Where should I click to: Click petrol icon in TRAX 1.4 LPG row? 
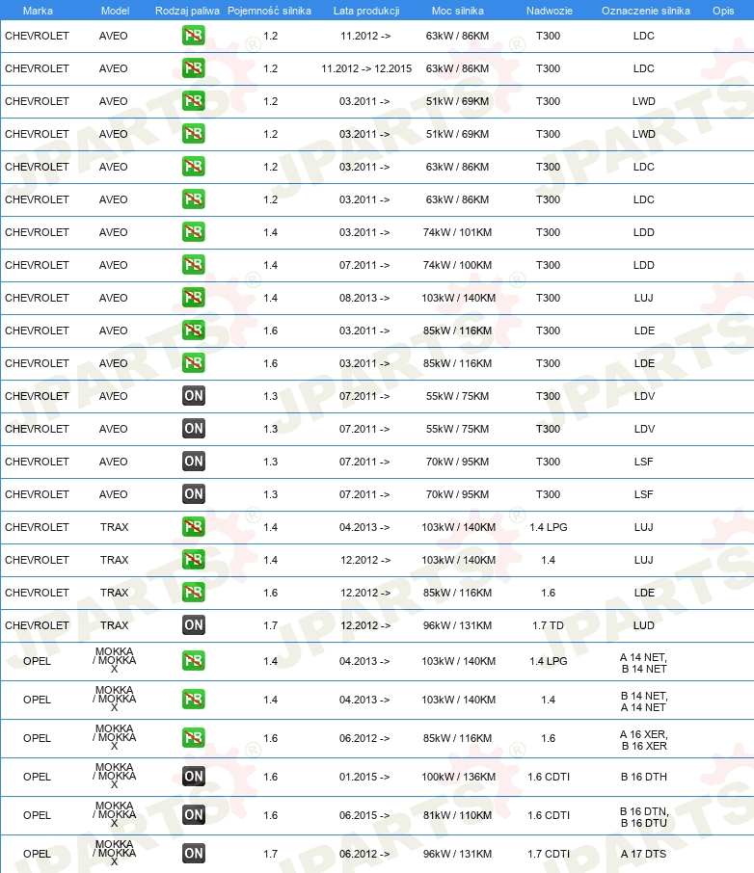194,527
